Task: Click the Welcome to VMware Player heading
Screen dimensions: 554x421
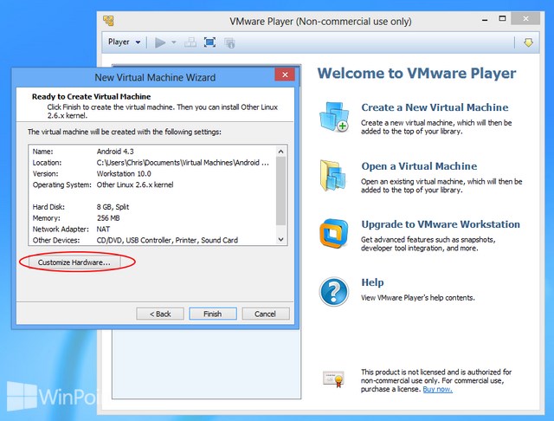Action: [416, 74]
